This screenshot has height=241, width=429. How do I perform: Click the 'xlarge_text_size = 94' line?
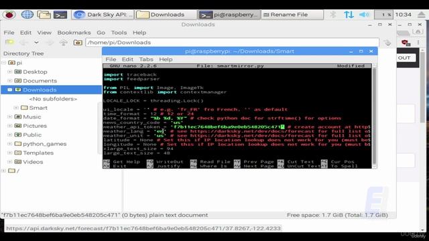tap(138, 149)
